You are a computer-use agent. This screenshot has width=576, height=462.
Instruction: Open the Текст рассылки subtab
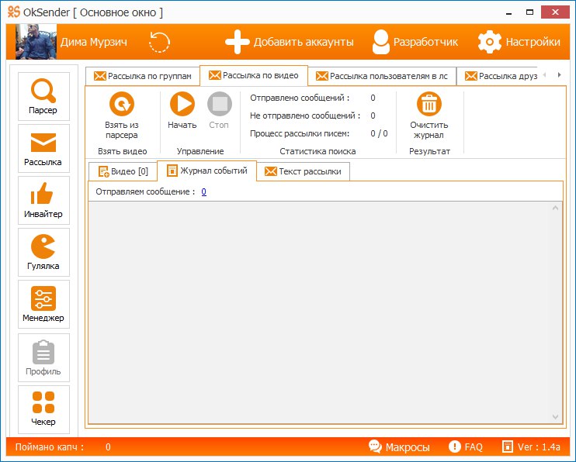click(303, 171)
